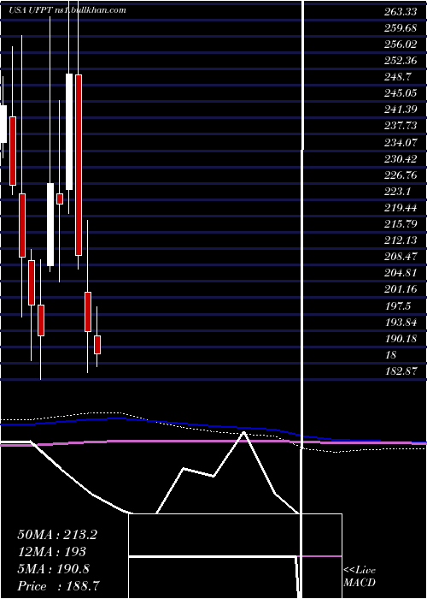
Task: Select the 248.7 price label
Action: (x=397, y=77)
